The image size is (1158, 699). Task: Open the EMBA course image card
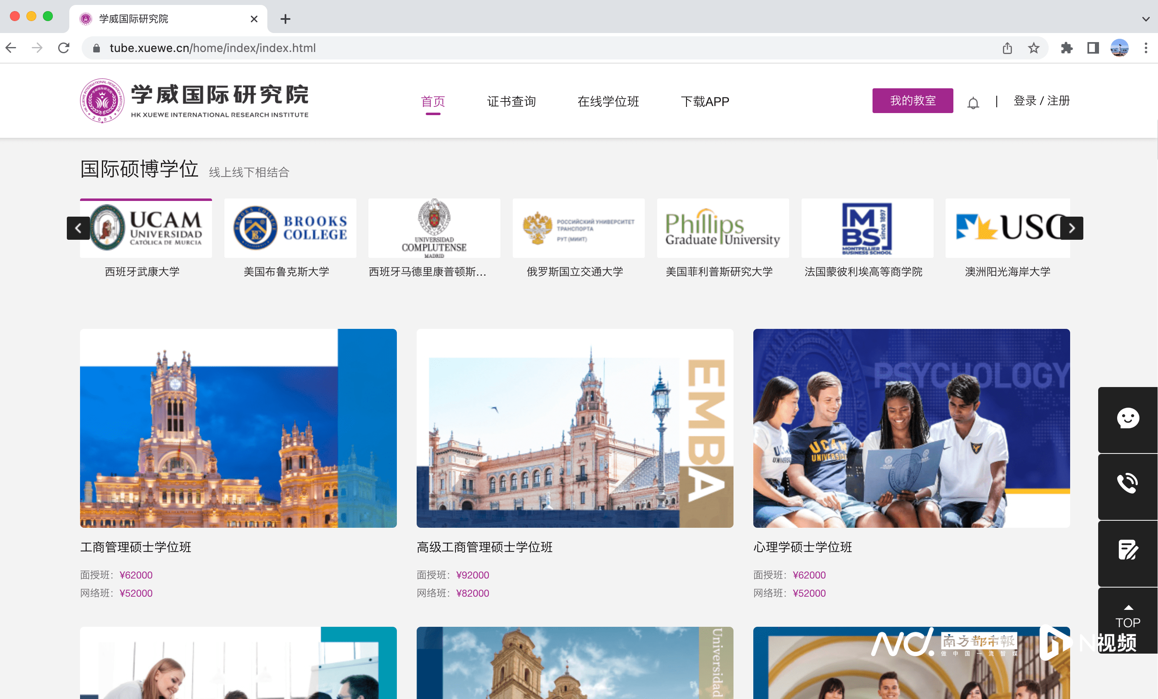tap(574, 428)
